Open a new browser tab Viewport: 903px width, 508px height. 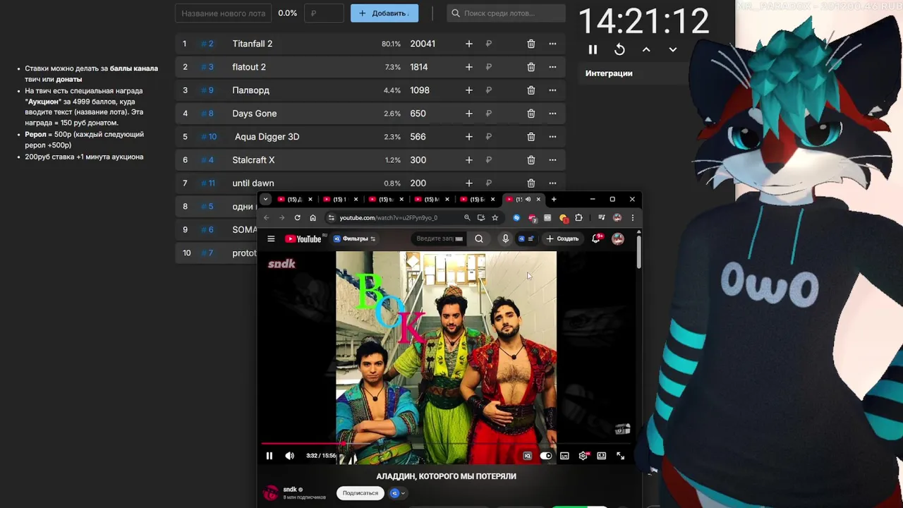point(554,200)
